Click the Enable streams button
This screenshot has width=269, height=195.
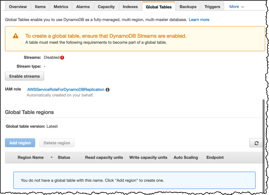(x=24, y=76)
